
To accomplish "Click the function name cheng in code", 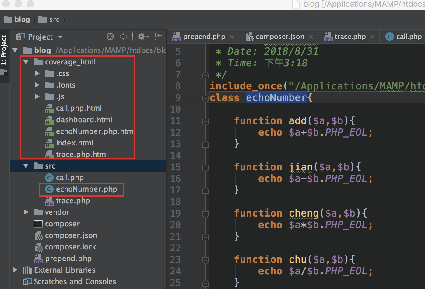I will [x=304, y=214].
